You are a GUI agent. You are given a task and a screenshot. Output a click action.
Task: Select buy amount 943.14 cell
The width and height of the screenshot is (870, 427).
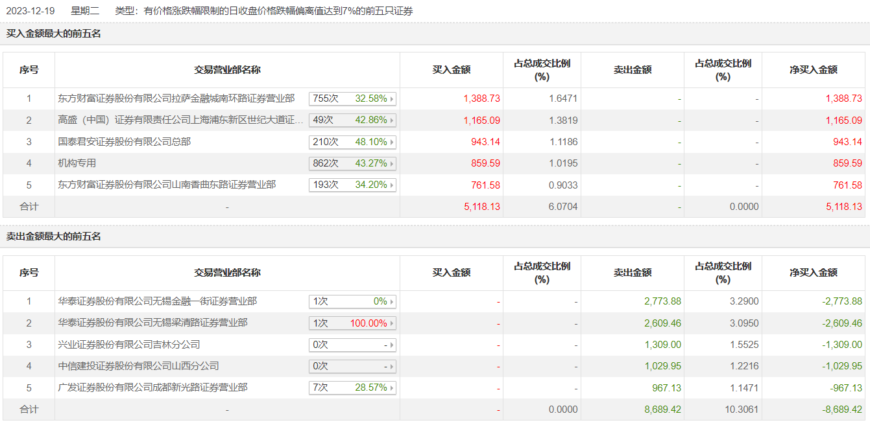tap(486, 142)
